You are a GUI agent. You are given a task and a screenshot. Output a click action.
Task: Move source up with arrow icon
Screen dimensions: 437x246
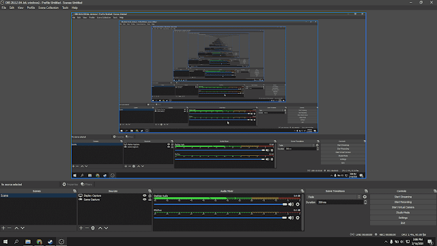pos(100,228)
